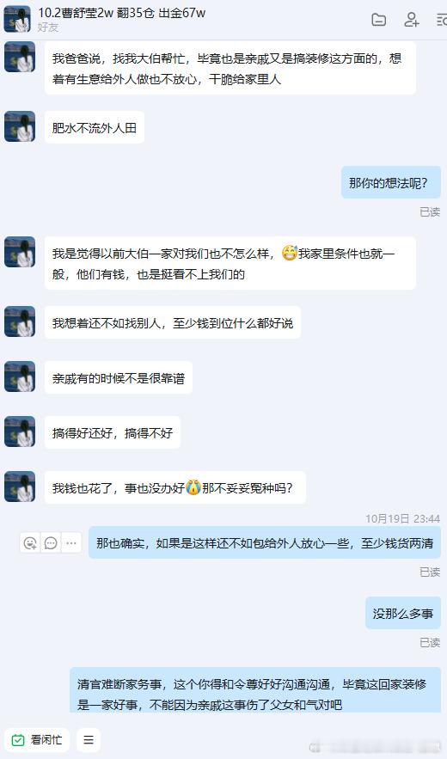Click avatar beside 我想着还不如找别人 message
The height and width of the screenshot is (759, 447).
point(20,321)
